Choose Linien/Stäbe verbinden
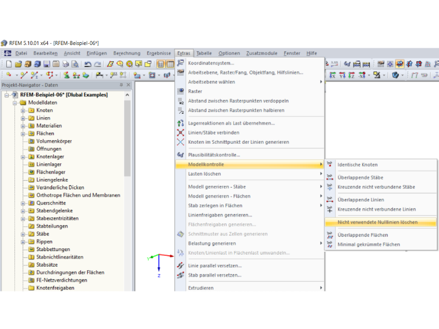The height and width of the screenshot is (329, 439). [250, 133]
